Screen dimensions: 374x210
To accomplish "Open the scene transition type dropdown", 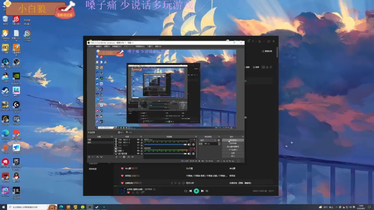I will point(208,140).
